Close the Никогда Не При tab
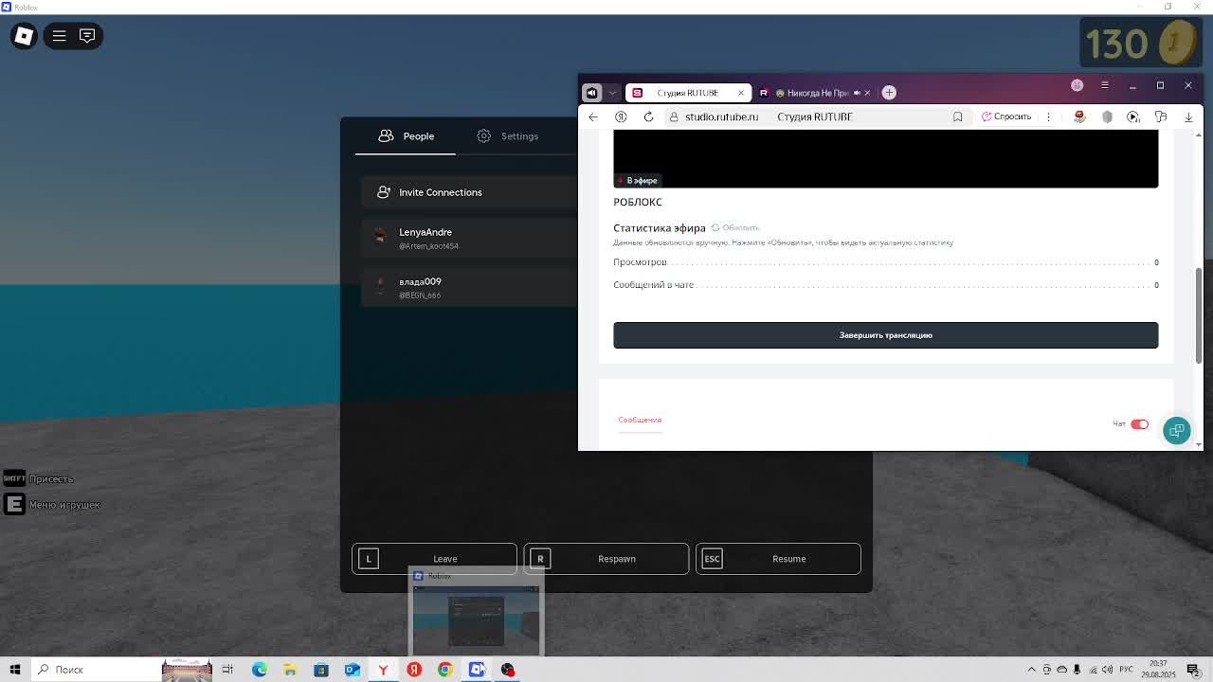1213x682 pixels. point(867,93)
